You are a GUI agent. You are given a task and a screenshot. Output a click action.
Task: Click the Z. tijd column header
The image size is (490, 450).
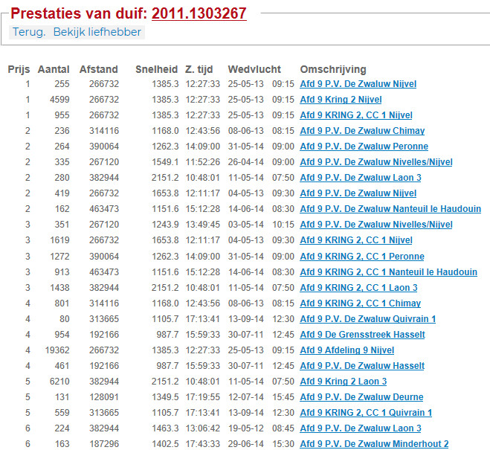(199, 69)
